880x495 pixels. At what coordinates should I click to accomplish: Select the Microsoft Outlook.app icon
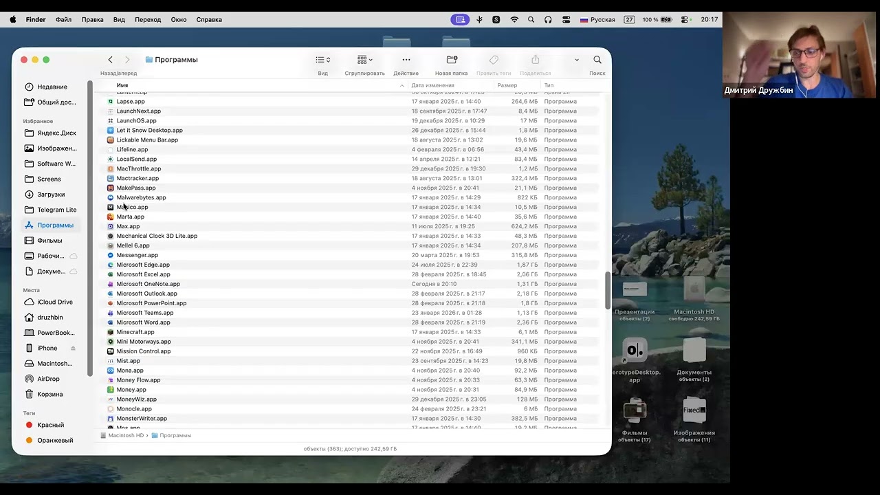point(110,294)
